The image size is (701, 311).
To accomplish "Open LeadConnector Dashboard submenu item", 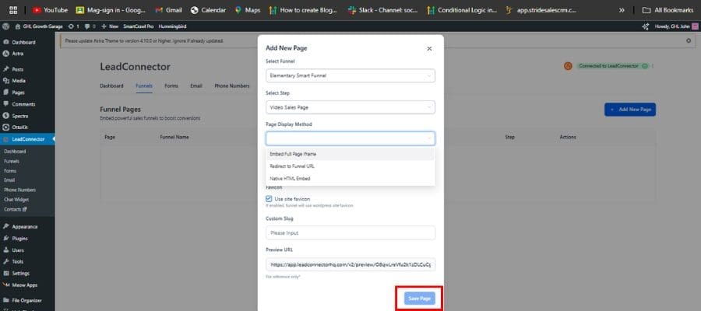I will tap(15, 152).
